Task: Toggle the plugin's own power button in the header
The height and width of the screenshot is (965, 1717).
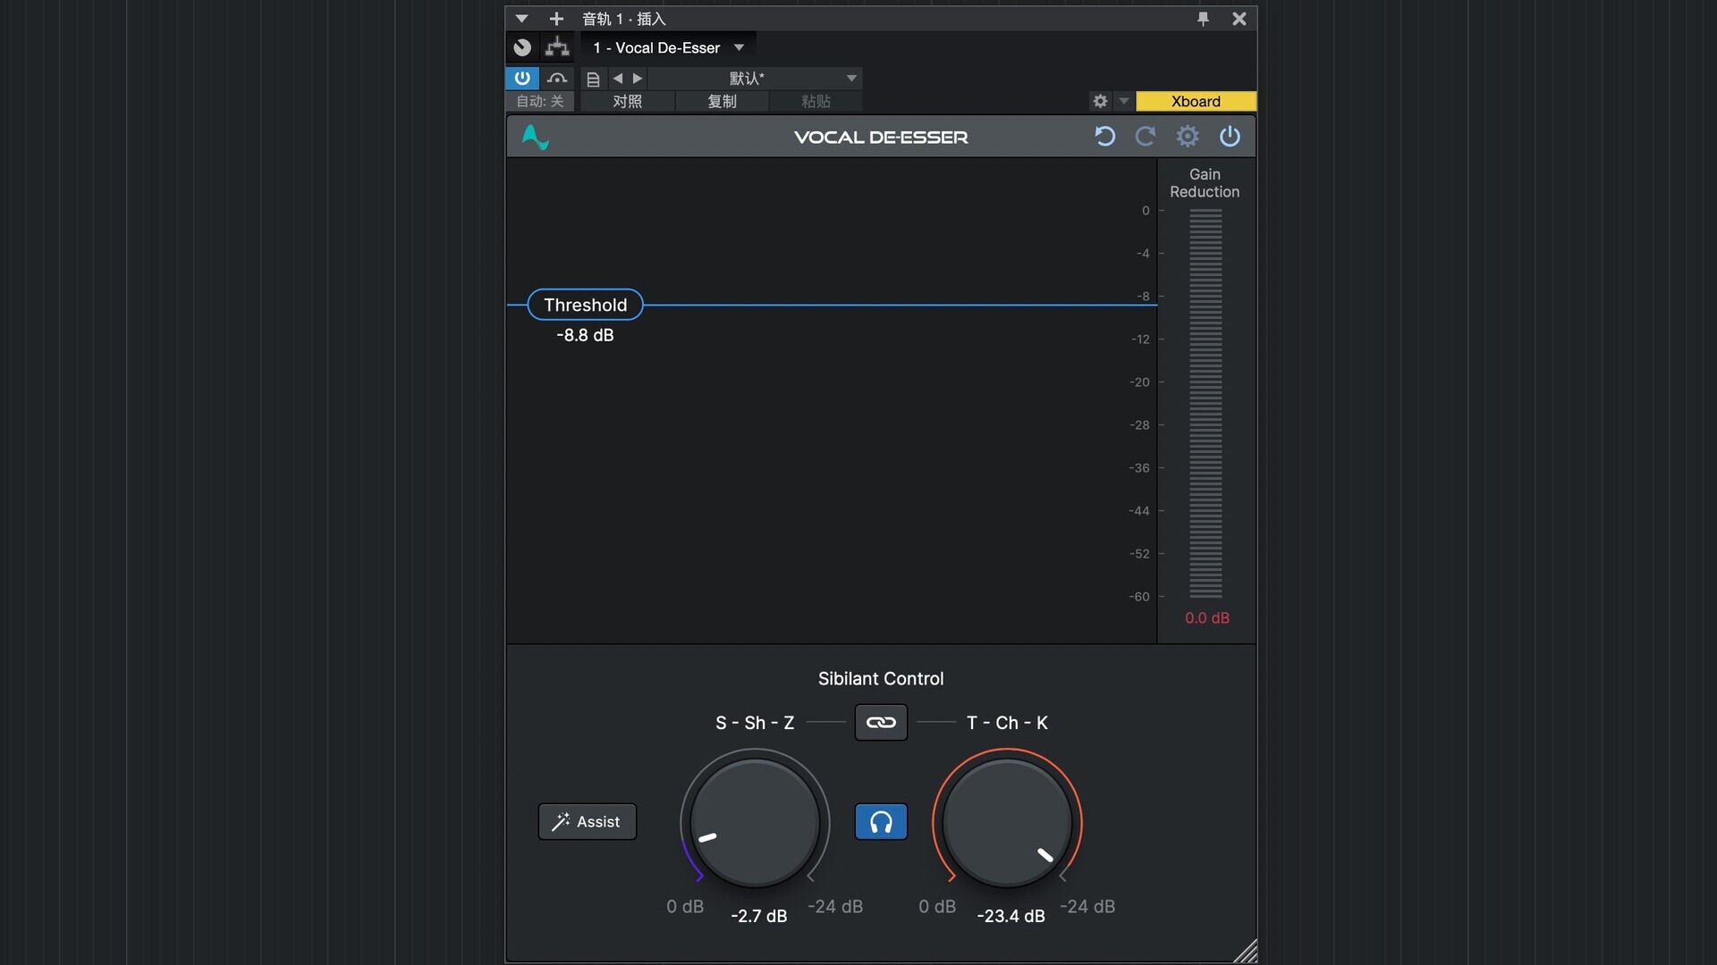Action: [x=1230, y=137]
